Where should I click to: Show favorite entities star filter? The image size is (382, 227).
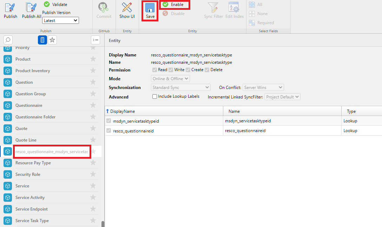pos(52,40)
